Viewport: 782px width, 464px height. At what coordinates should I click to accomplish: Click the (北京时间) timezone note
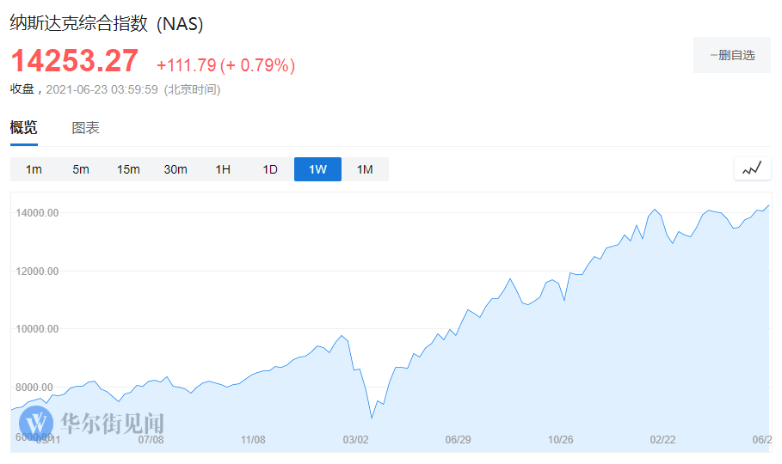point(192,89)
